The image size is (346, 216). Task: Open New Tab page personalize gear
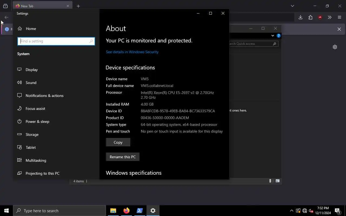click(x=335, y=47)
